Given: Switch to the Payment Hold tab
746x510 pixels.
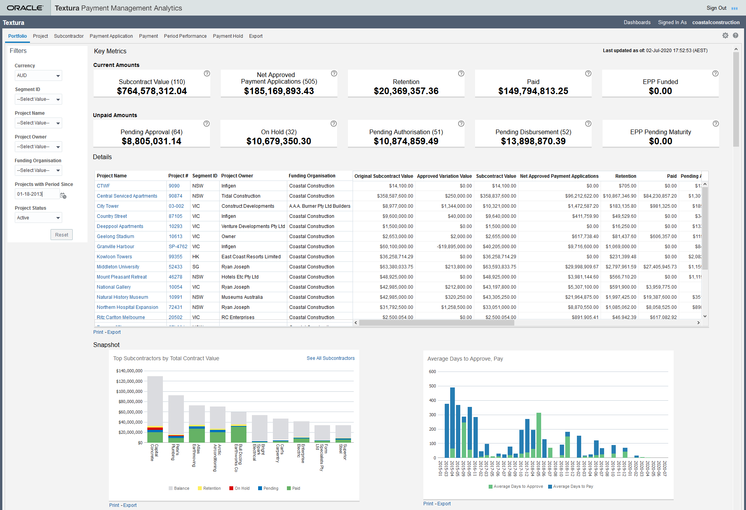Looking at the screenshot, I should pos(228,36).
